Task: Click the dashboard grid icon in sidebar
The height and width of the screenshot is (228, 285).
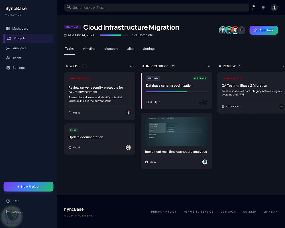Action: (8, 28)
